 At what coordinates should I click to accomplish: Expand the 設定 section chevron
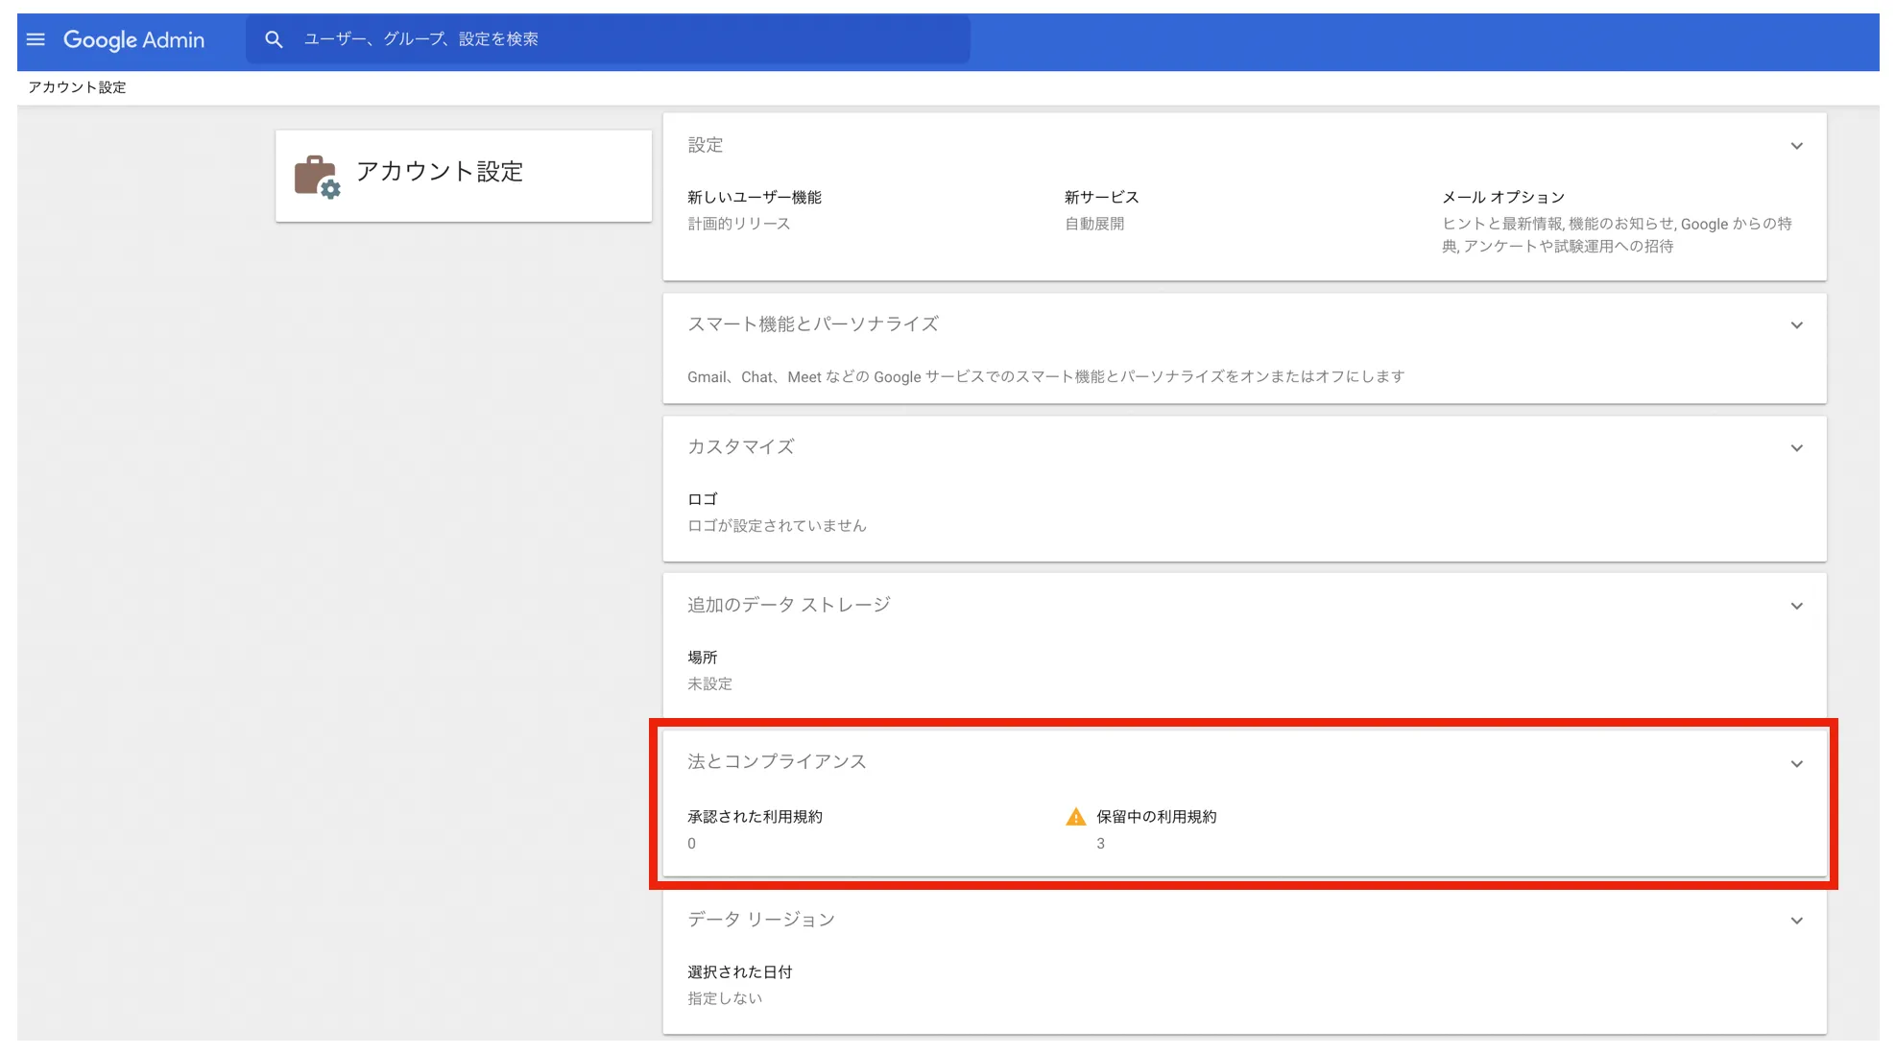[1796, 146]
